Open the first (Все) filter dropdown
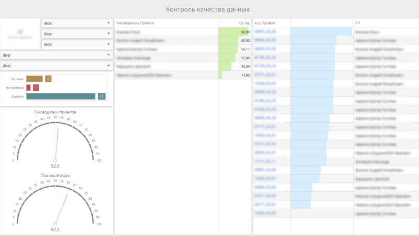This screenshot has width=419, height=236. (x=77, y=23)
